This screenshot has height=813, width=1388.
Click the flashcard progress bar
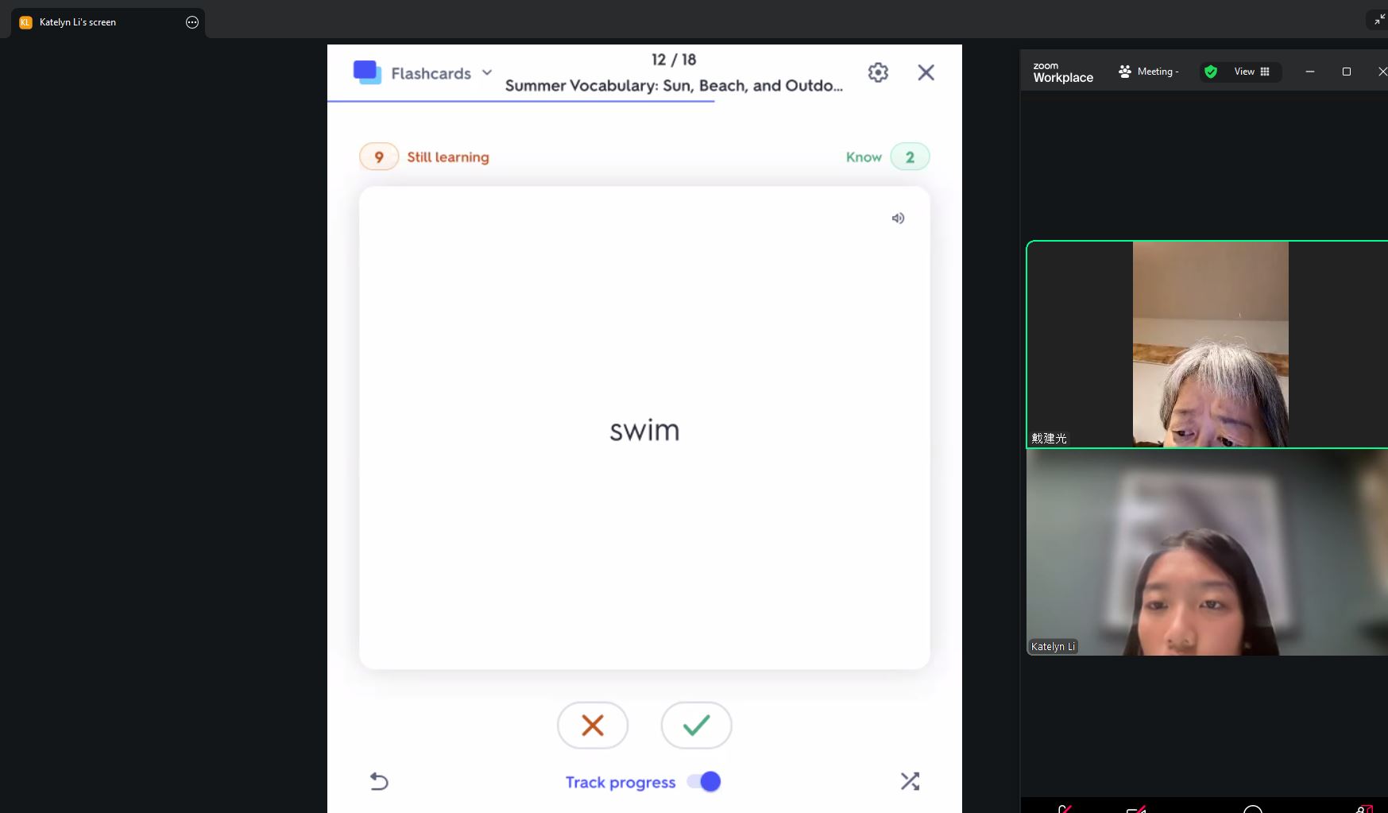coord(520,102)
